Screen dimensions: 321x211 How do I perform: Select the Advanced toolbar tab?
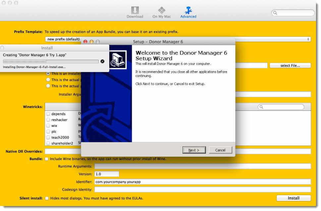pos(188,13)
